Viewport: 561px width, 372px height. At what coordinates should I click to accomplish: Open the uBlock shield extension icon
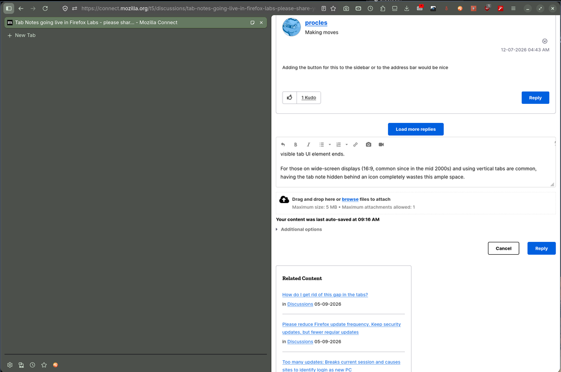487,8
